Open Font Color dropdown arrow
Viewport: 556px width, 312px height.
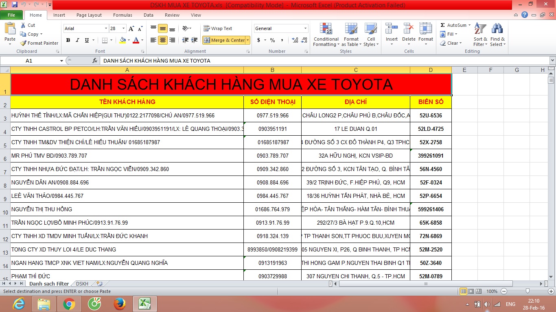tap(142, 40)
